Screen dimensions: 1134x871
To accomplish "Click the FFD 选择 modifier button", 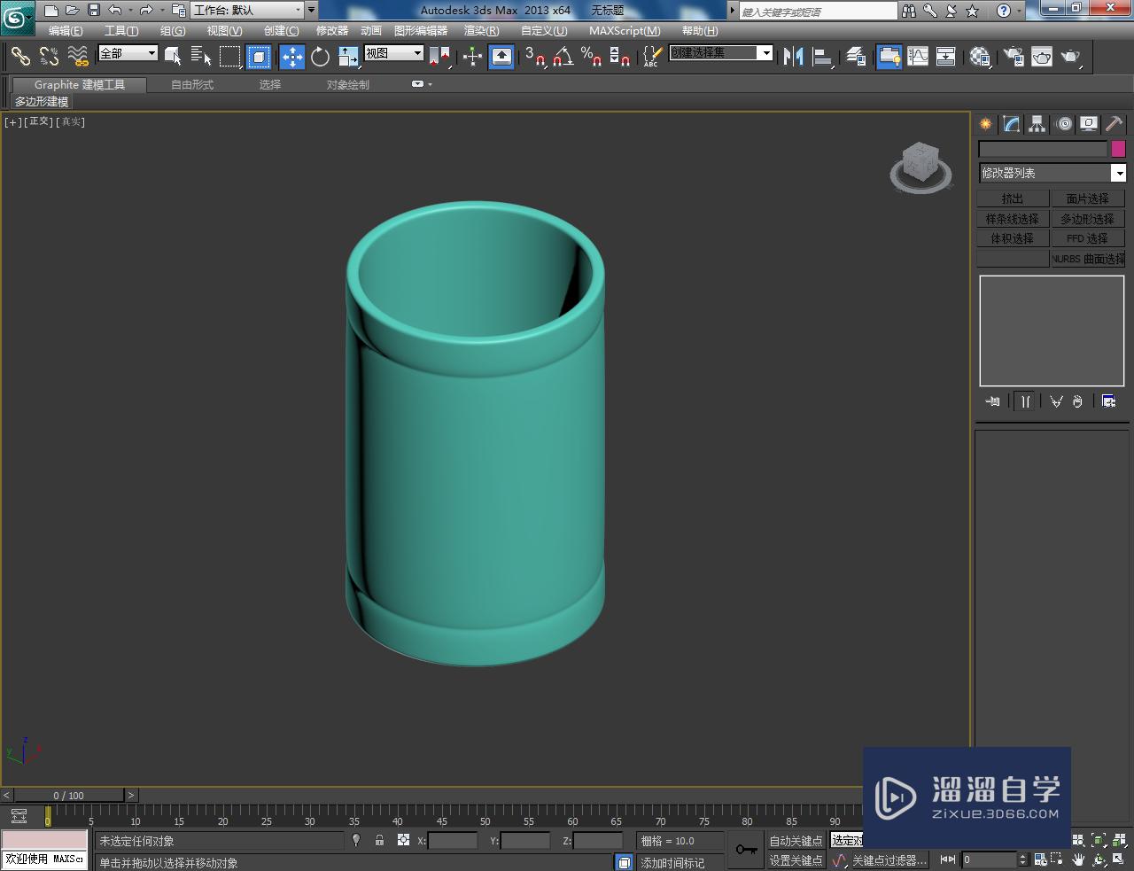I will point(1088,238).
